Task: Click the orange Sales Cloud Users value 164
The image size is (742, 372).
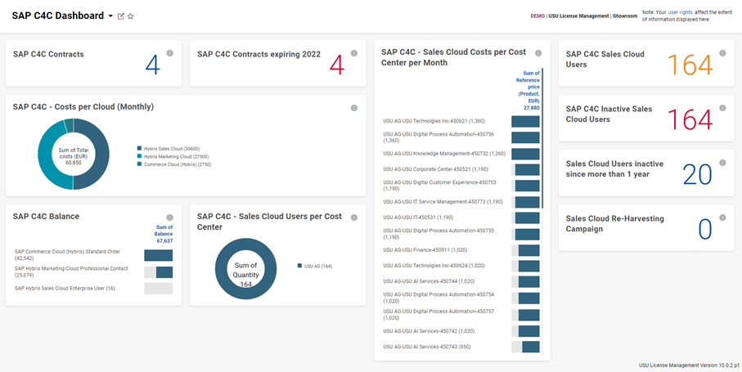Action: point(690,65)
